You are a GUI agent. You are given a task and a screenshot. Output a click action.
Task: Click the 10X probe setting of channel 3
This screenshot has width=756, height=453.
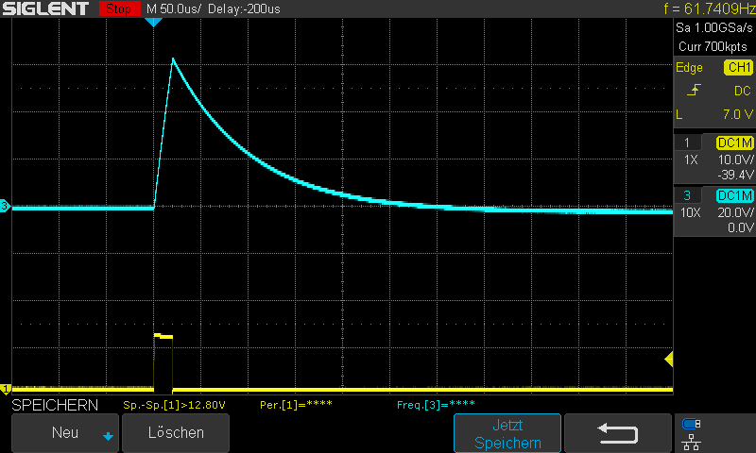pos(691,212)
